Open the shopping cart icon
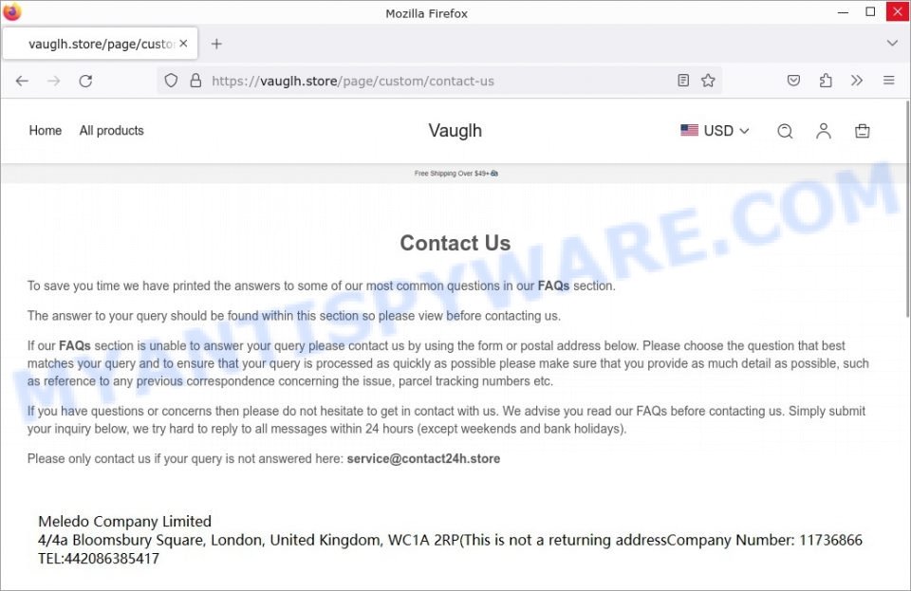The width and height of the screenshot is (911, 591). point(863,131)
